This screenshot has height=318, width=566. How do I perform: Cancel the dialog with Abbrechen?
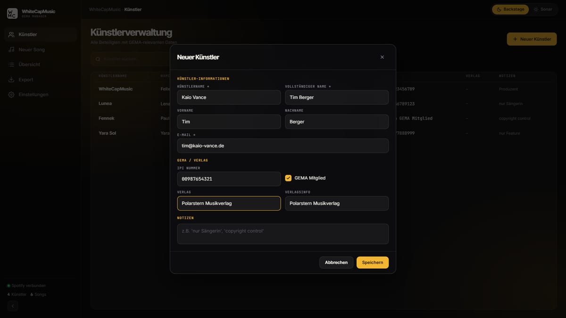tap(336, 262)
